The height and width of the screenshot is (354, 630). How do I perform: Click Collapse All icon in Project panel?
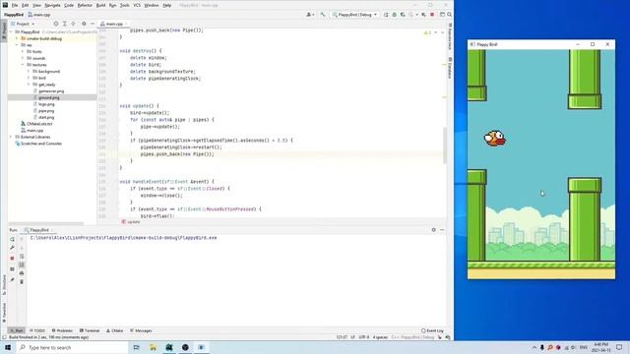[x=73, y=24]
